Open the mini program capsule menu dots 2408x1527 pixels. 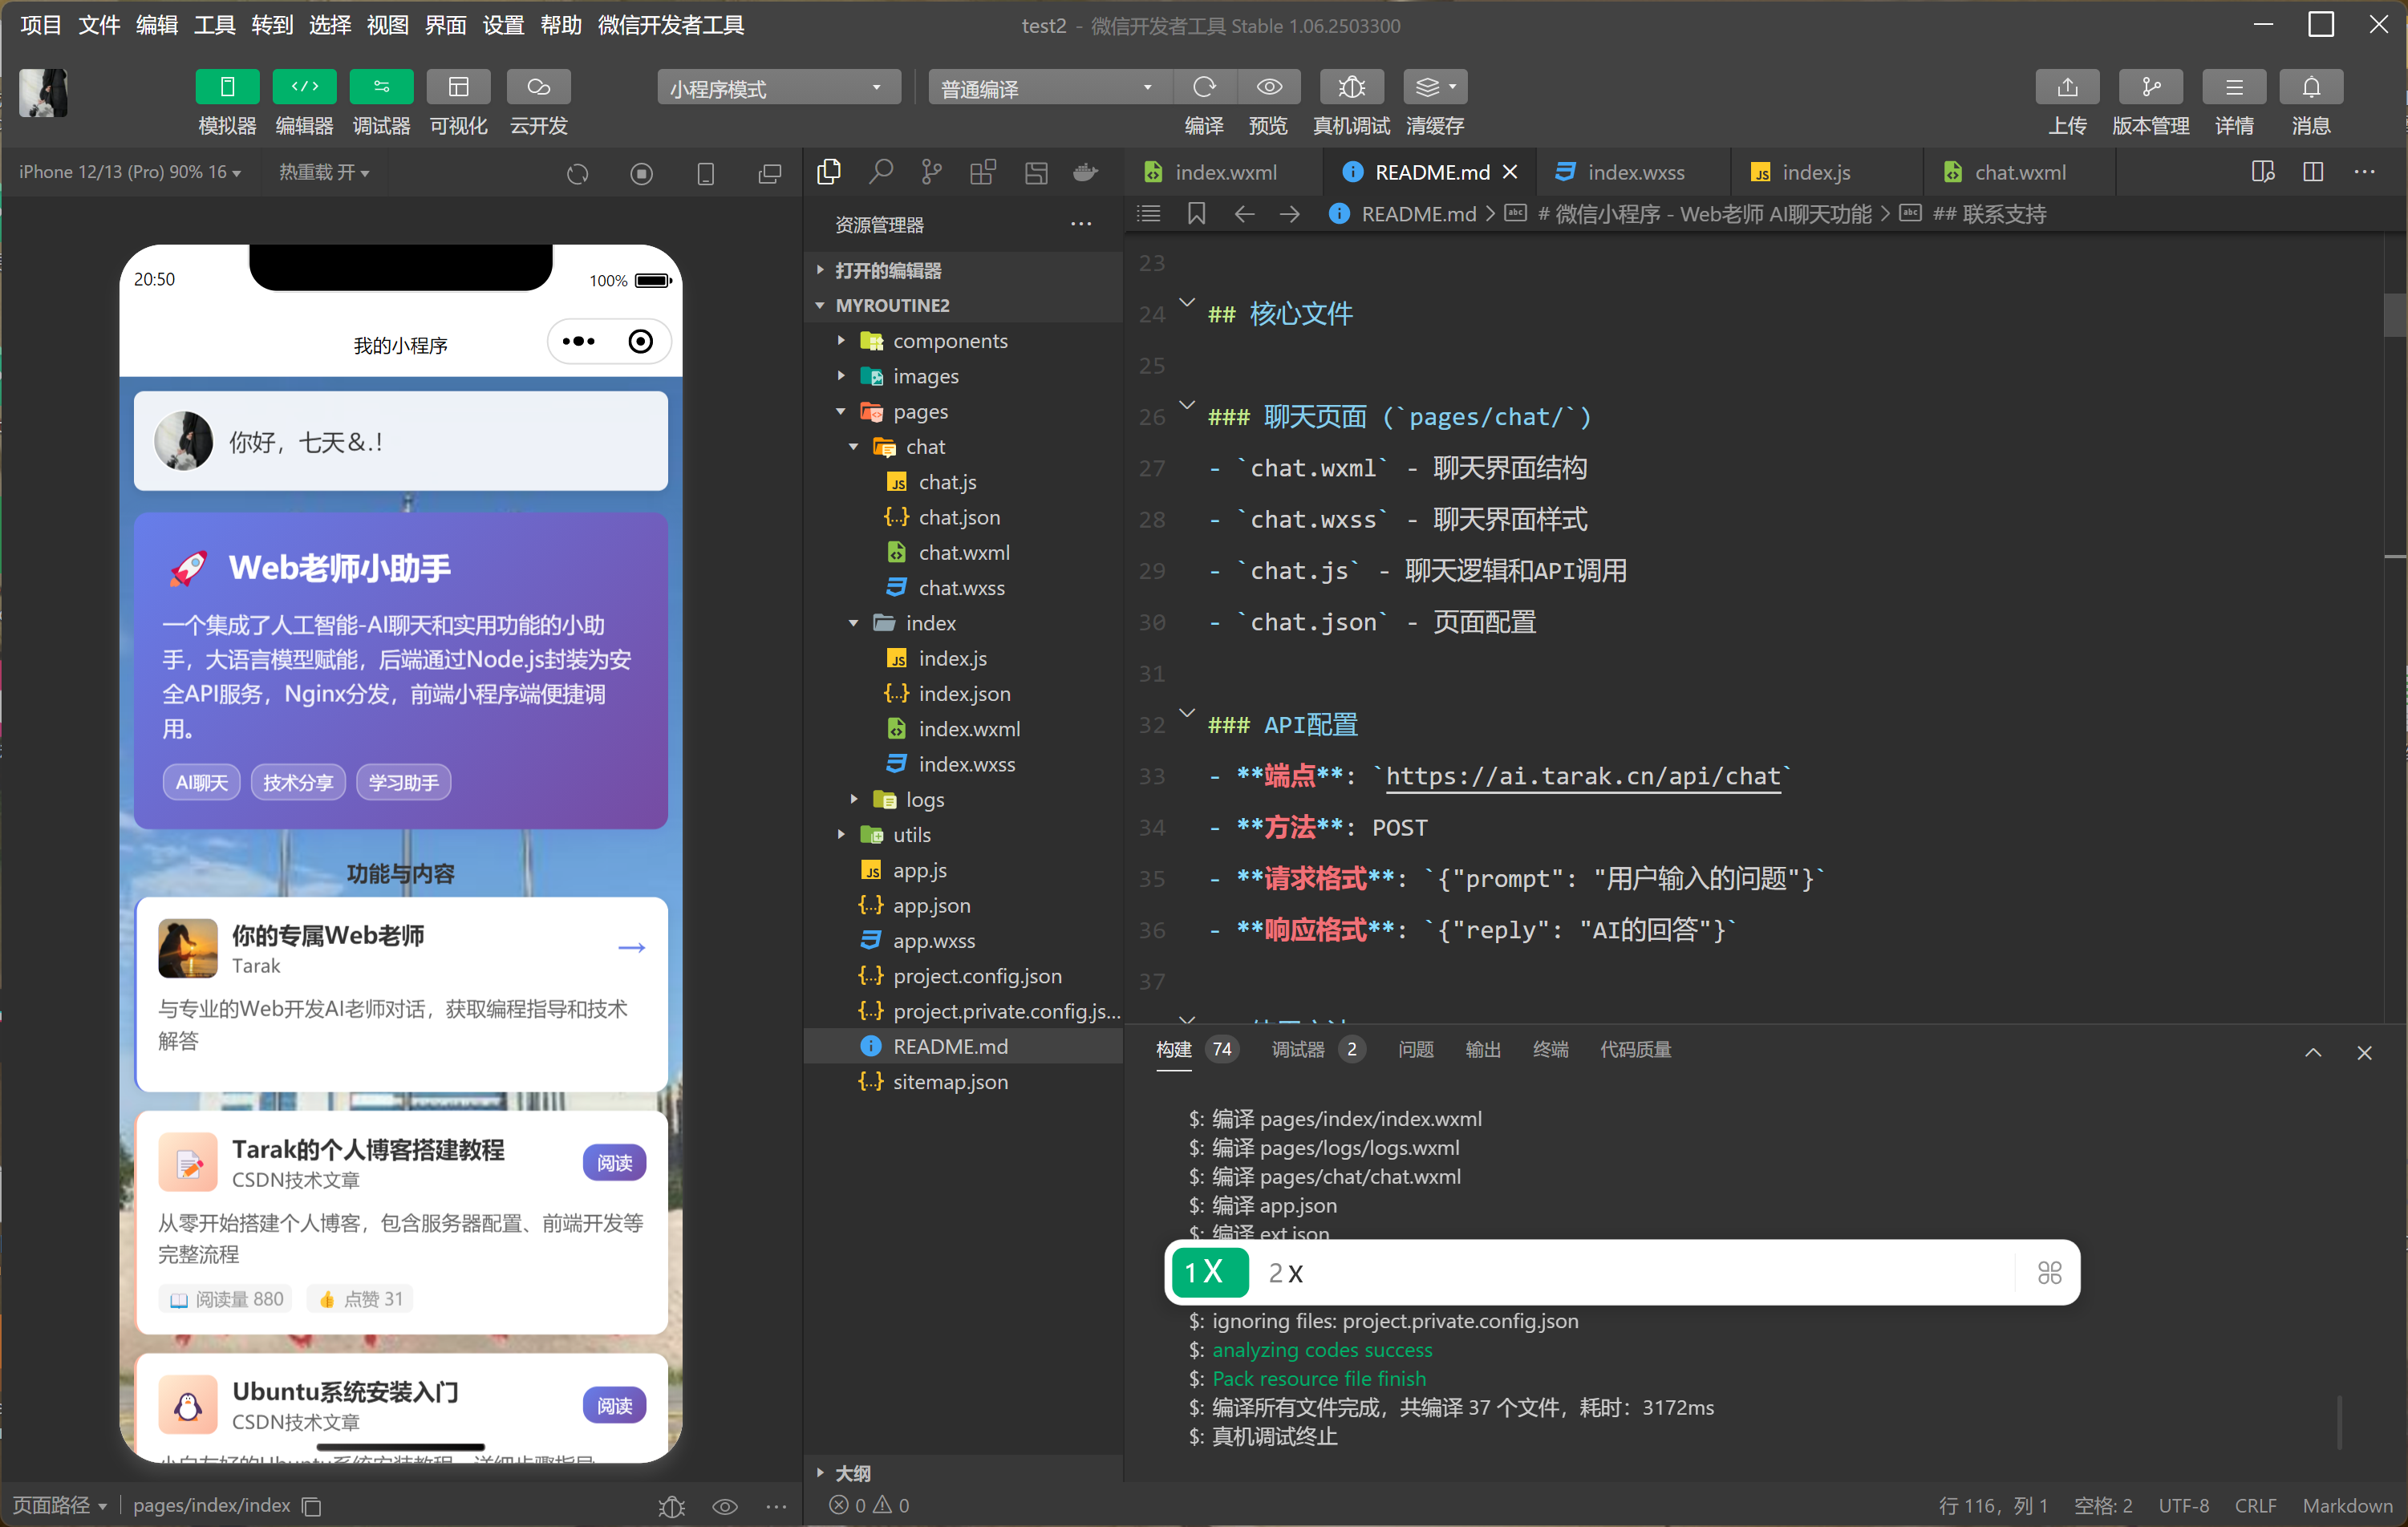point(578,341)
